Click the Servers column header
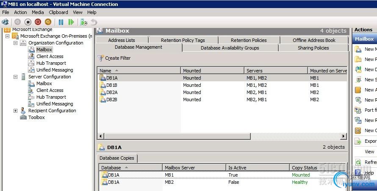The height and width of the screenshot is (191, 377). [x=276, y=71]
